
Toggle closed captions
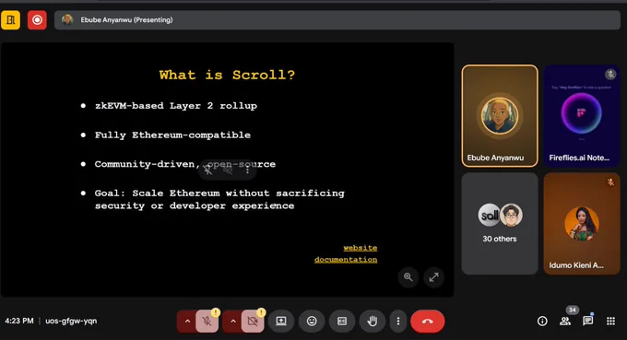click(342, 322)
